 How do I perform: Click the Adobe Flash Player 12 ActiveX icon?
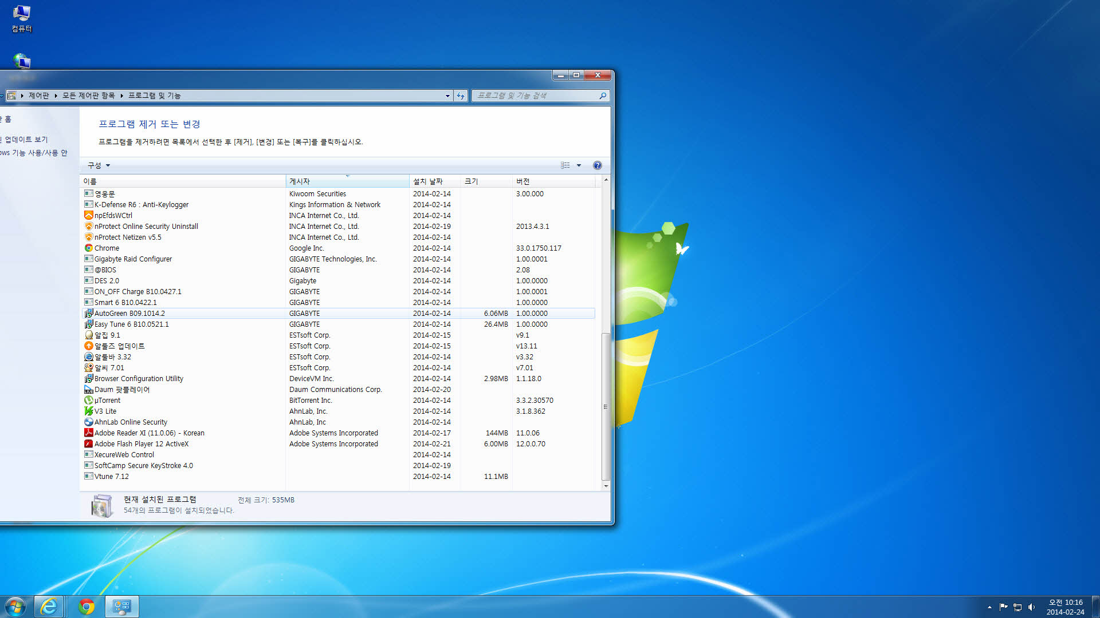coord(89,443)
